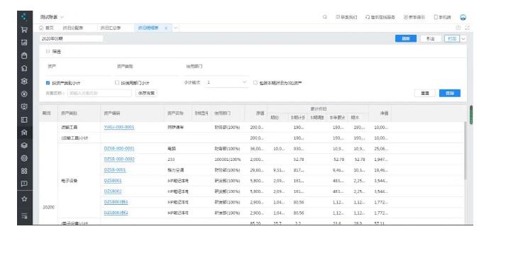
Task: Toggle the 按资产类别小计 checkbox
Action: point(48,83)
